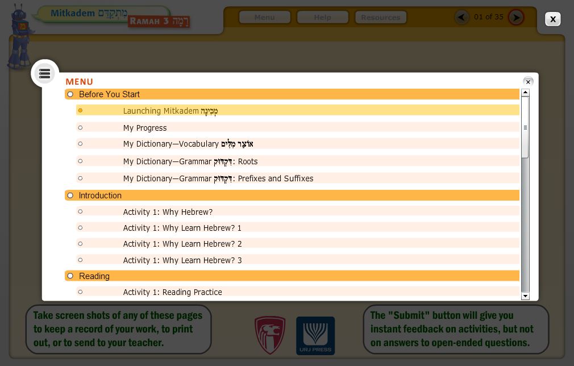Viewport: 574px width, 366px height.
Task: Click the Ramah 3 red label
Action: tap(159, 21)
